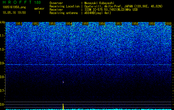Click the Receiving antenna label

pyautogui.click(x=64, y=13)
